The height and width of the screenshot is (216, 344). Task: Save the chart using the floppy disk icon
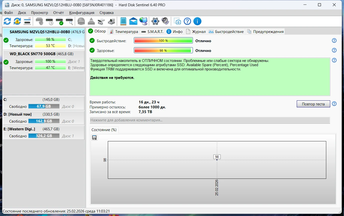click(94, 138)
